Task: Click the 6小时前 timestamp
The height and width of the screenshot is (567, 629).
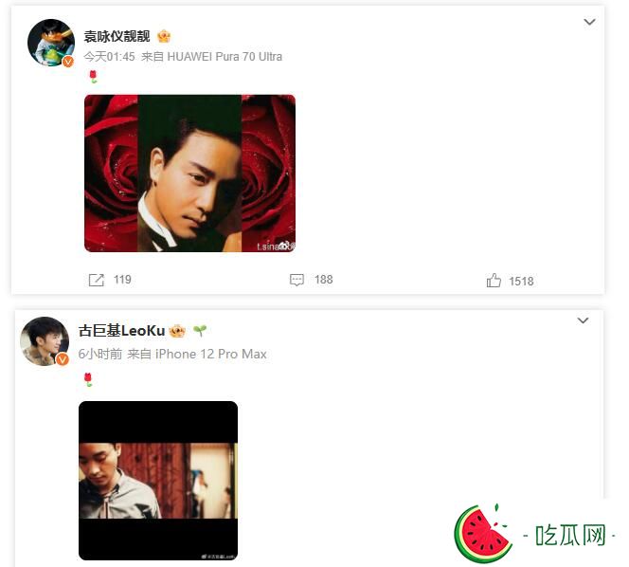Action: 100,354
